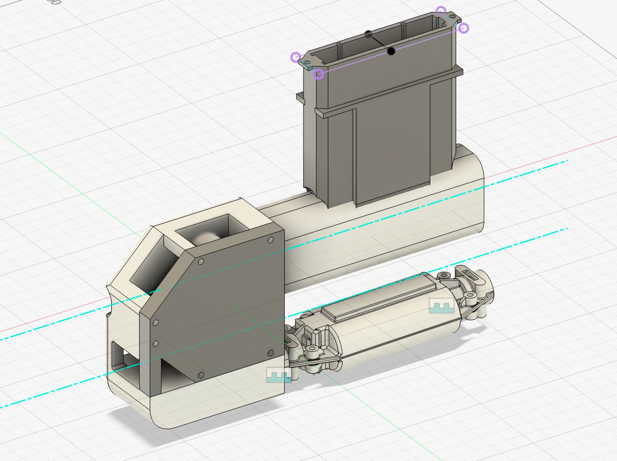Screen dimensions: 617x461
Task: Pick the purple sketch point at the magazine's back-left corner
Action: pyautogui.click(x=296, y=58)
